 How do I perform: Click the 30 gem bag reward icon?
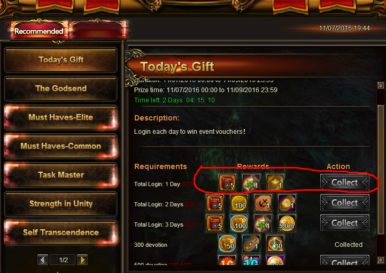pos(275,244)
